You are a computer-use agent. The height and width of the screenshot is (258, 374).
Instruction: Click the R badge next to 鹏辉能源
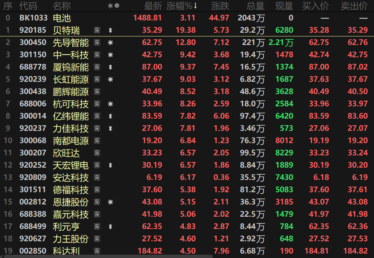[97, 92]
